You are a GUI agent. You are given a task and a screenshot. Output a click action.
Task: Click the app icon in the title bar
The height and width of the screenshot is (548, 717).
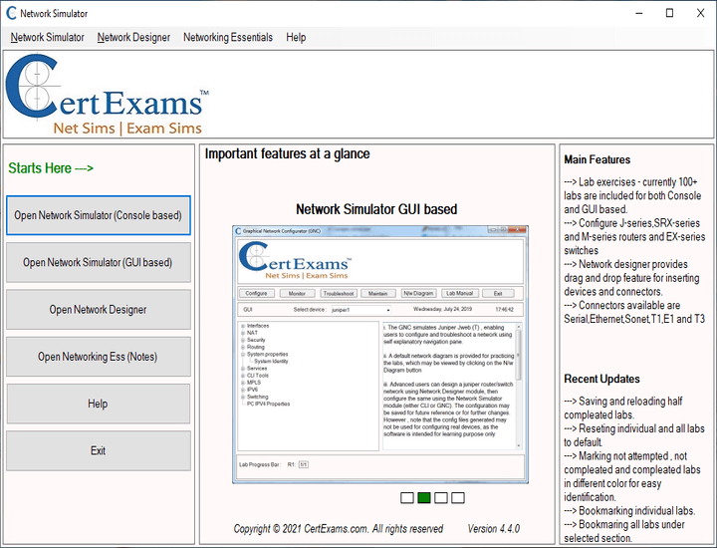[11, 13]
